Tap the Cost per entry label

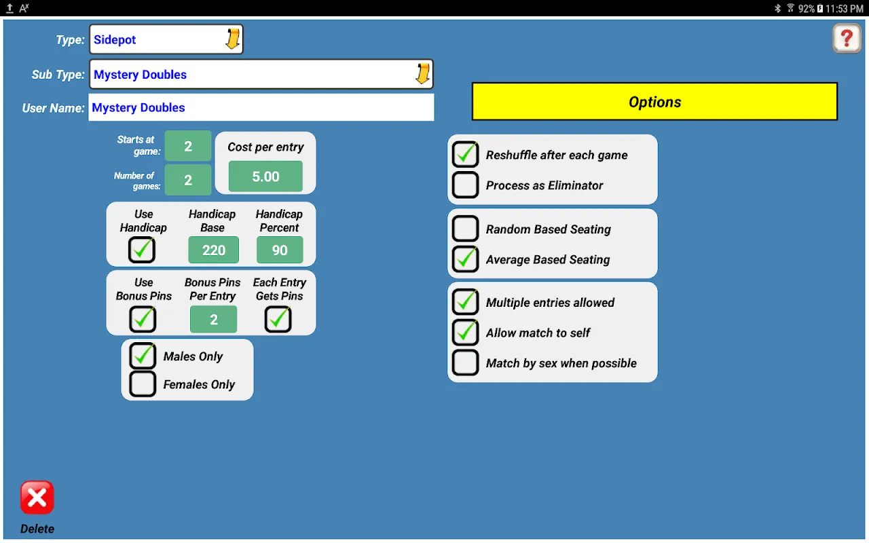[265, 147]
